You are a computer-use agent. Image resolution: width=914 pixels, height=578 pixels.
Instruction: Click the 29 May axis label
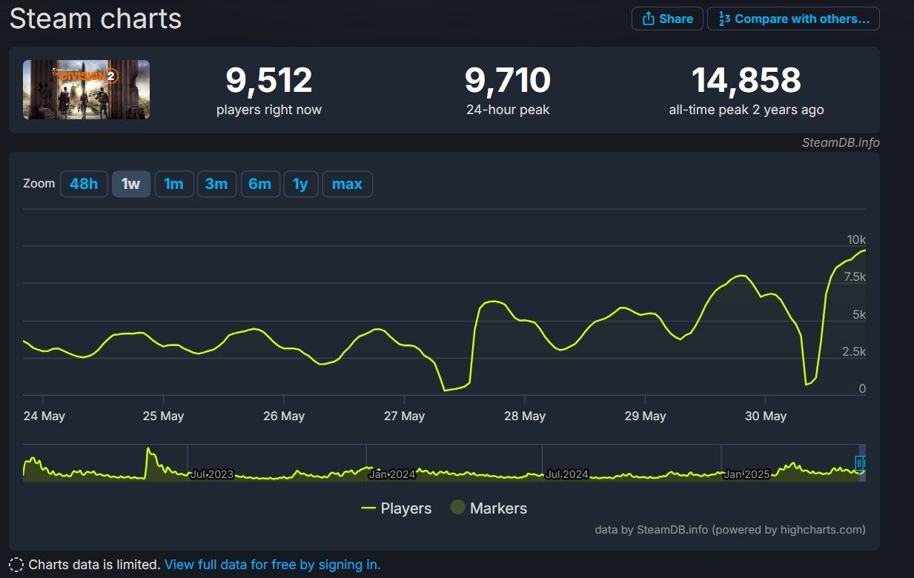tap(645, 416)
